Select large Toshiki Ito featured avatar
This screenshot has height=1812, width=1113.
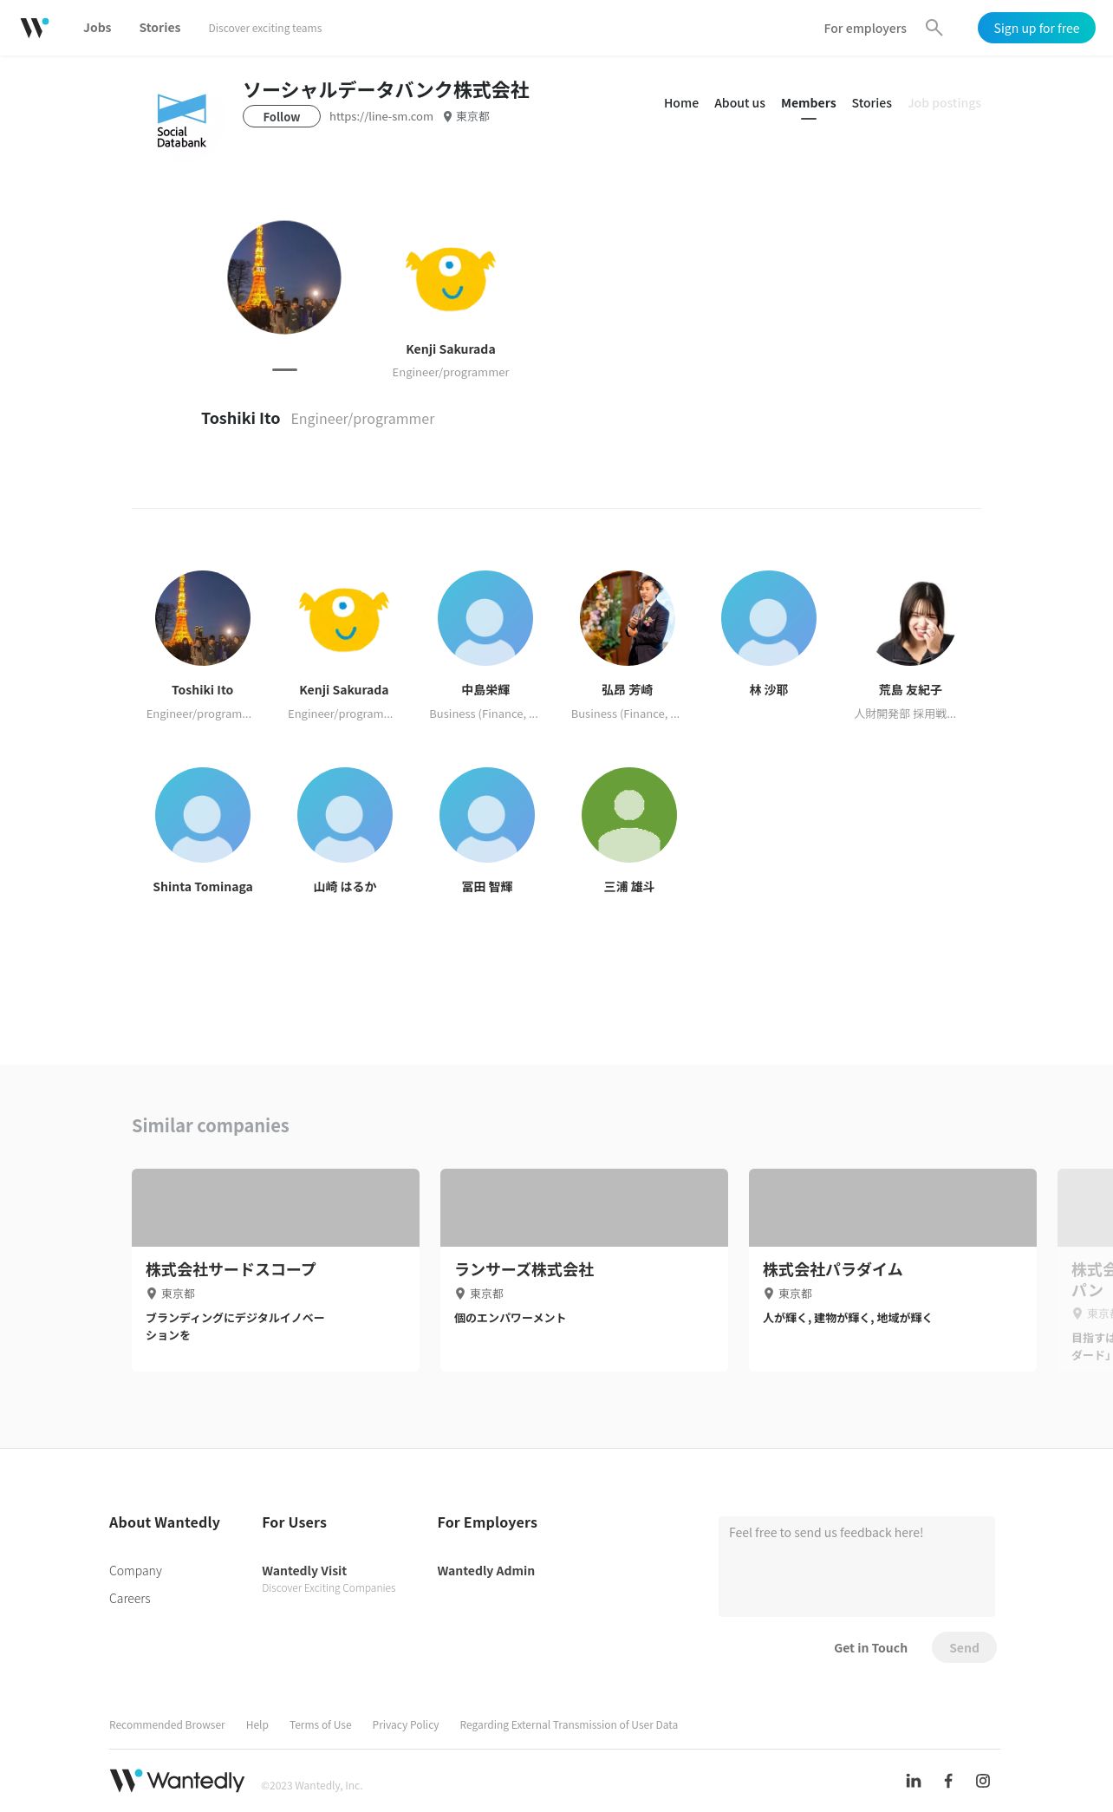284,277
